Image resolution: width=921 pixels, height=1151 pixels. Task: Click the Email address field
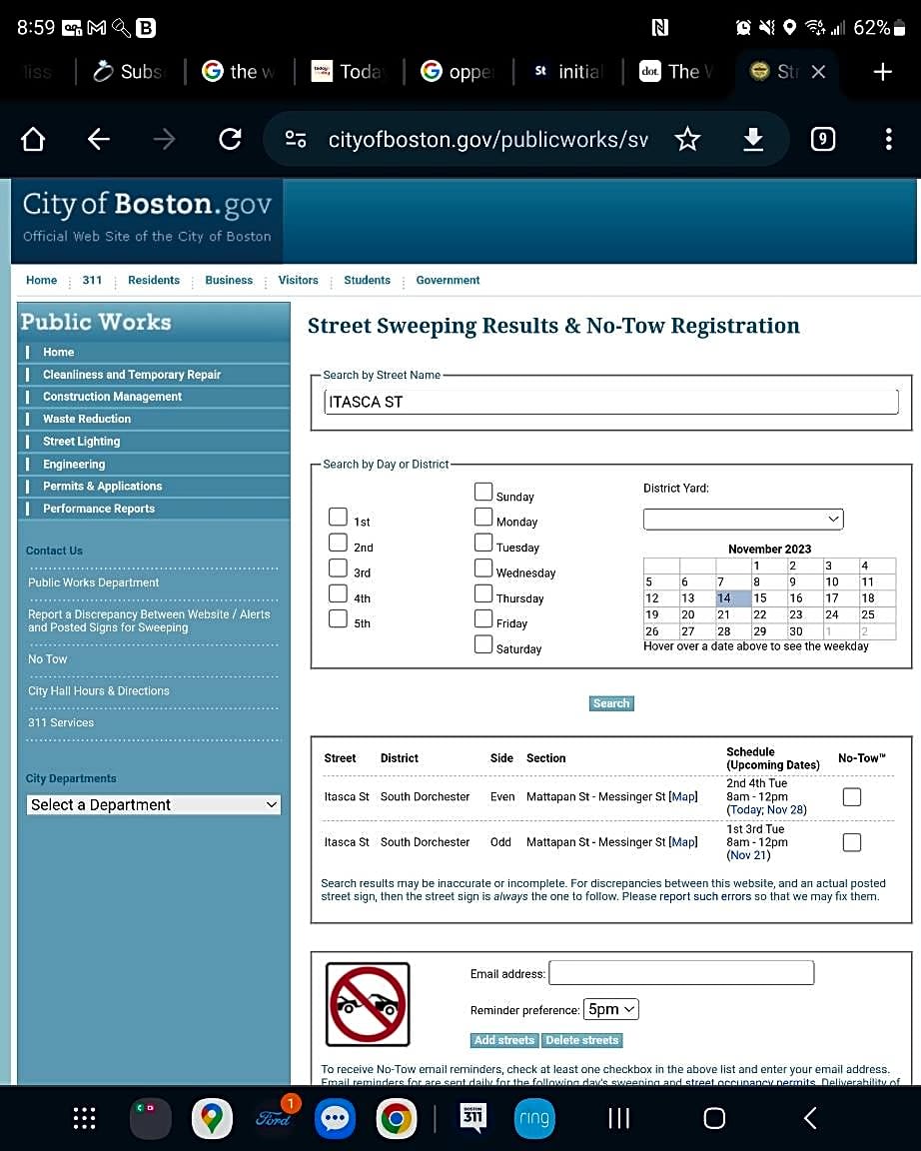coord(681,972)
